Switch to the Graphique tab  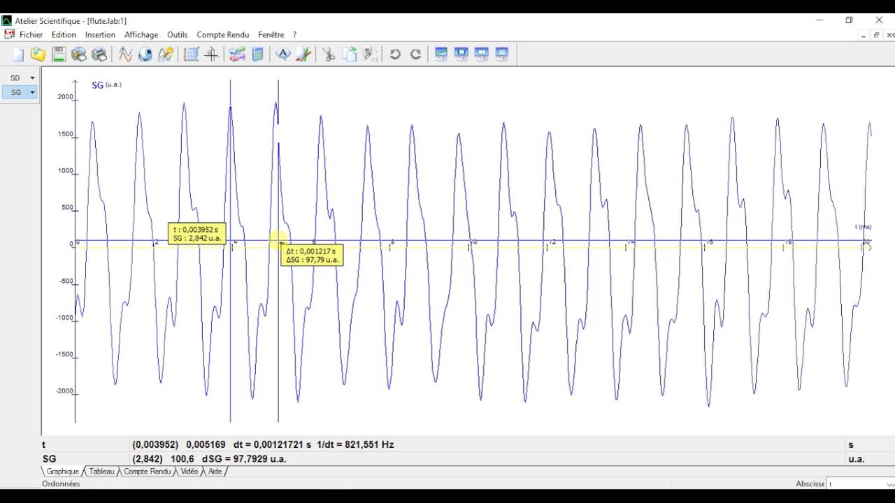63,472
